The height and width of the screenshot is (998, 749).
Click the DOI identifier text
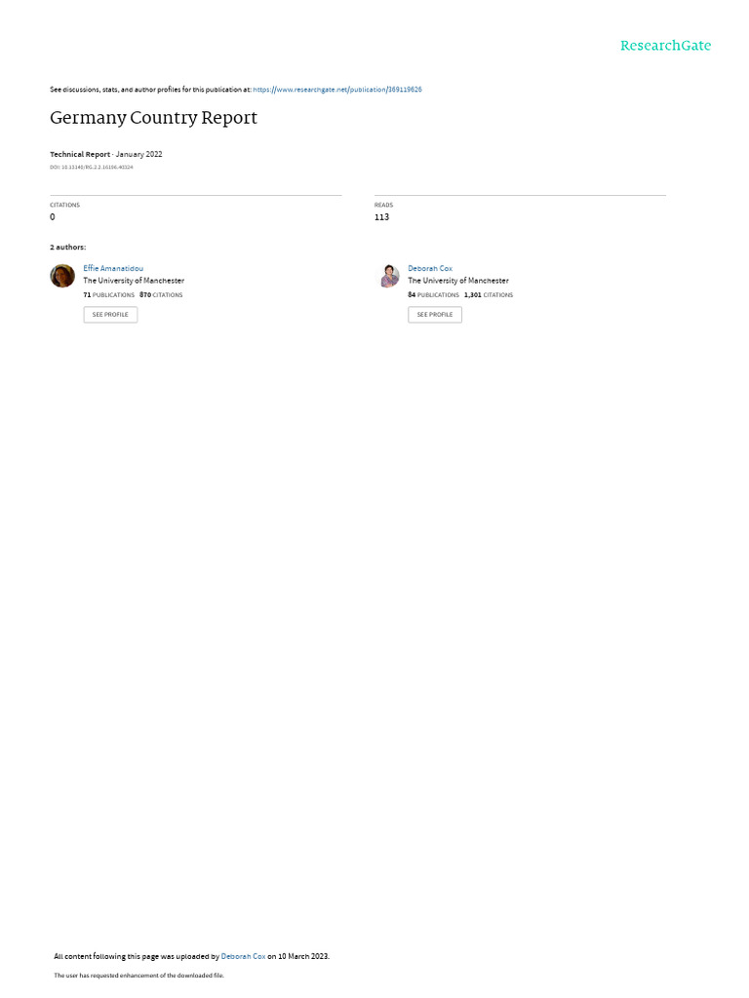[91, 168]
